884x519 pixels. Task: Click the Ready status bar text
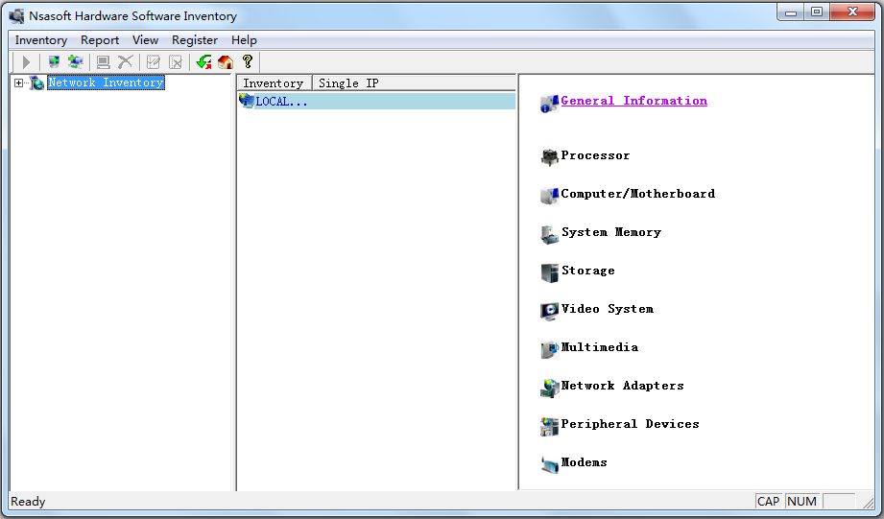(28, 502)
